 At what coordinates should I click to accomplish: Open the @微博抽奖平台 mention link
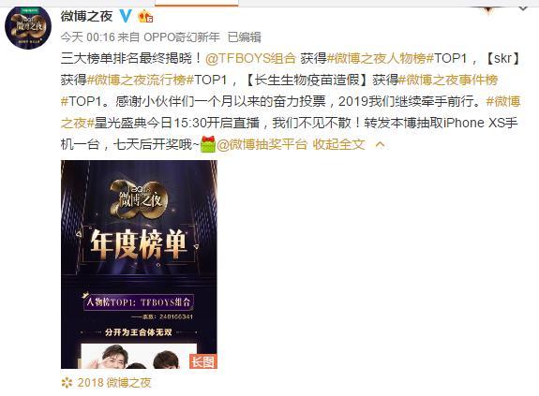pos(262,144)
